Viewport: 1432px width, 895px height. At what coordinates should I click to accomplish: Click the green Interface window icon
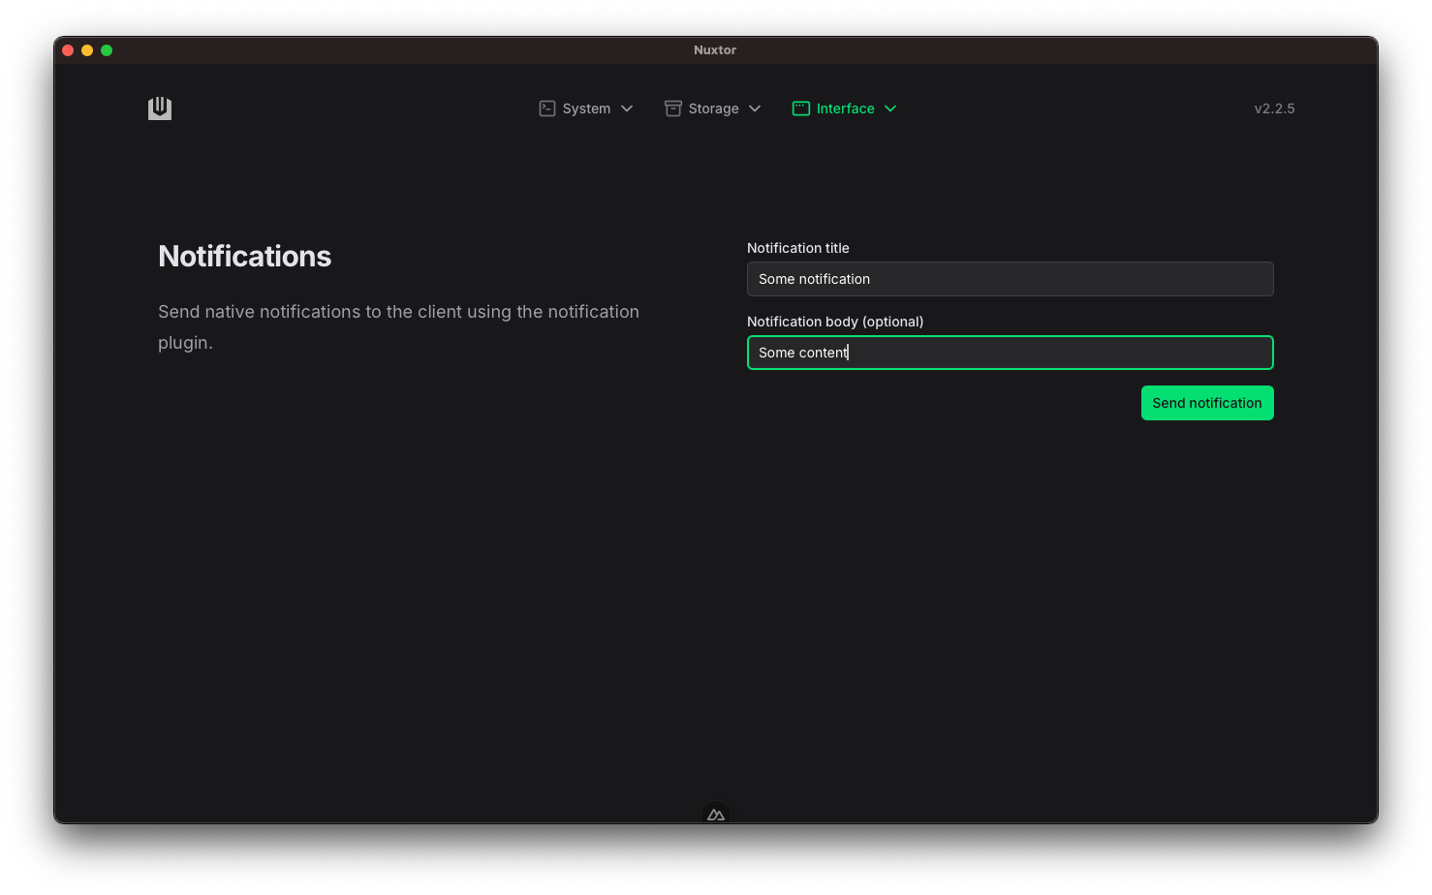point(800,108)
